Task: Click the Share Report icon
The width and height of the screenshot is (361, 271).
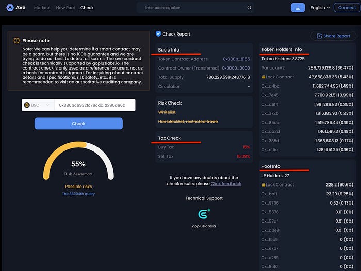Action: pos(319,36)
